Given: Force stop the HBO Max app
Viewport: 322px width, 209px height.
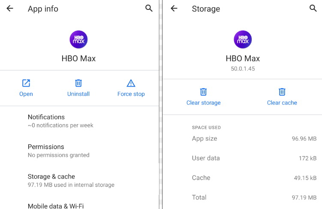Looking at the screenshot, I should coord(131,88).
